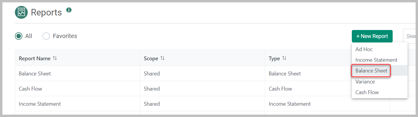
Task: Sort by Scope arrows icon
Action: 162,58
